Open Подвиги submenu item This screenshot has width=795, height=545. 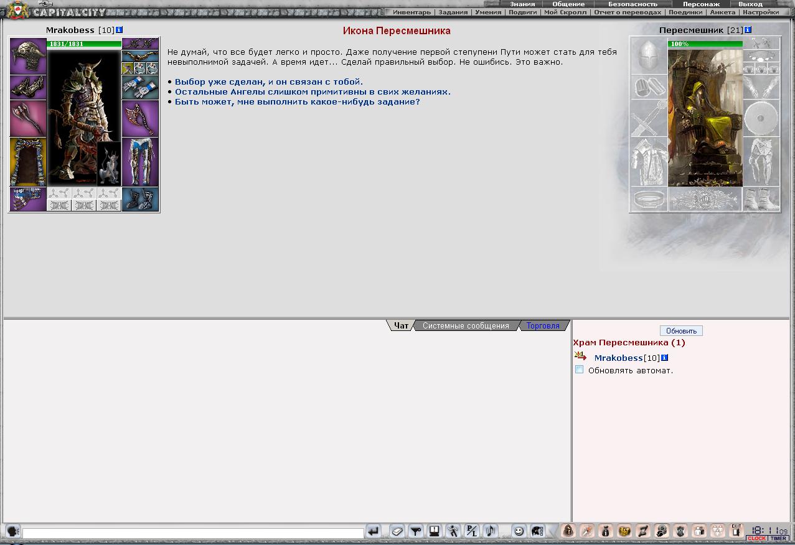coord(523,12)
